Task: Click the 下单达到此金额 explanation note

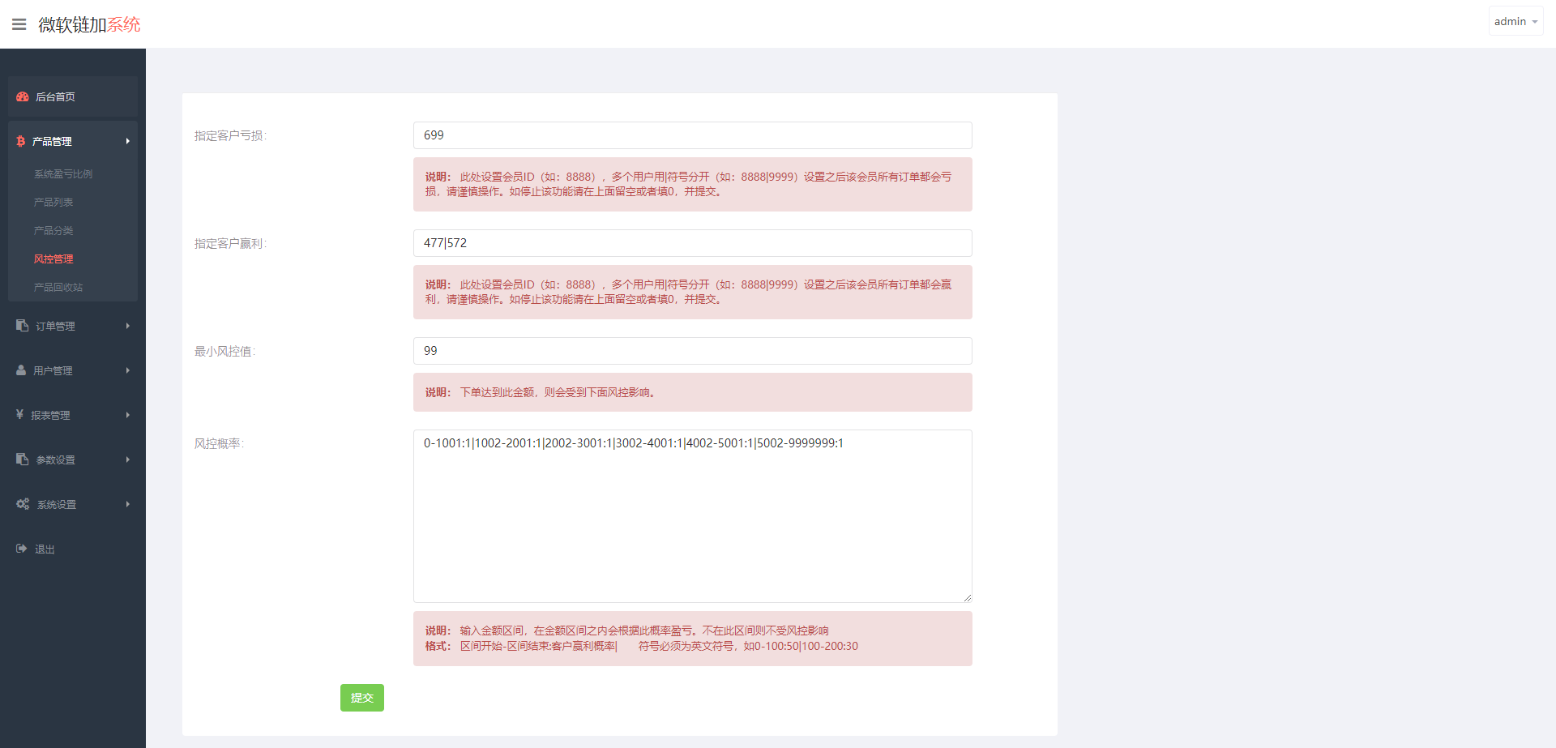Action: (x=693, y=392)
